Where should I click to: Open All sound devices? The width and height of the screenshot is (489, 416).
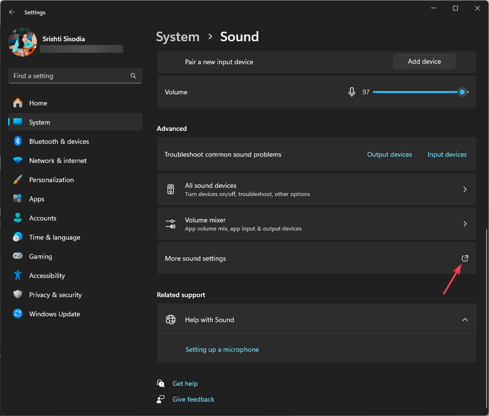pos(317,189)
